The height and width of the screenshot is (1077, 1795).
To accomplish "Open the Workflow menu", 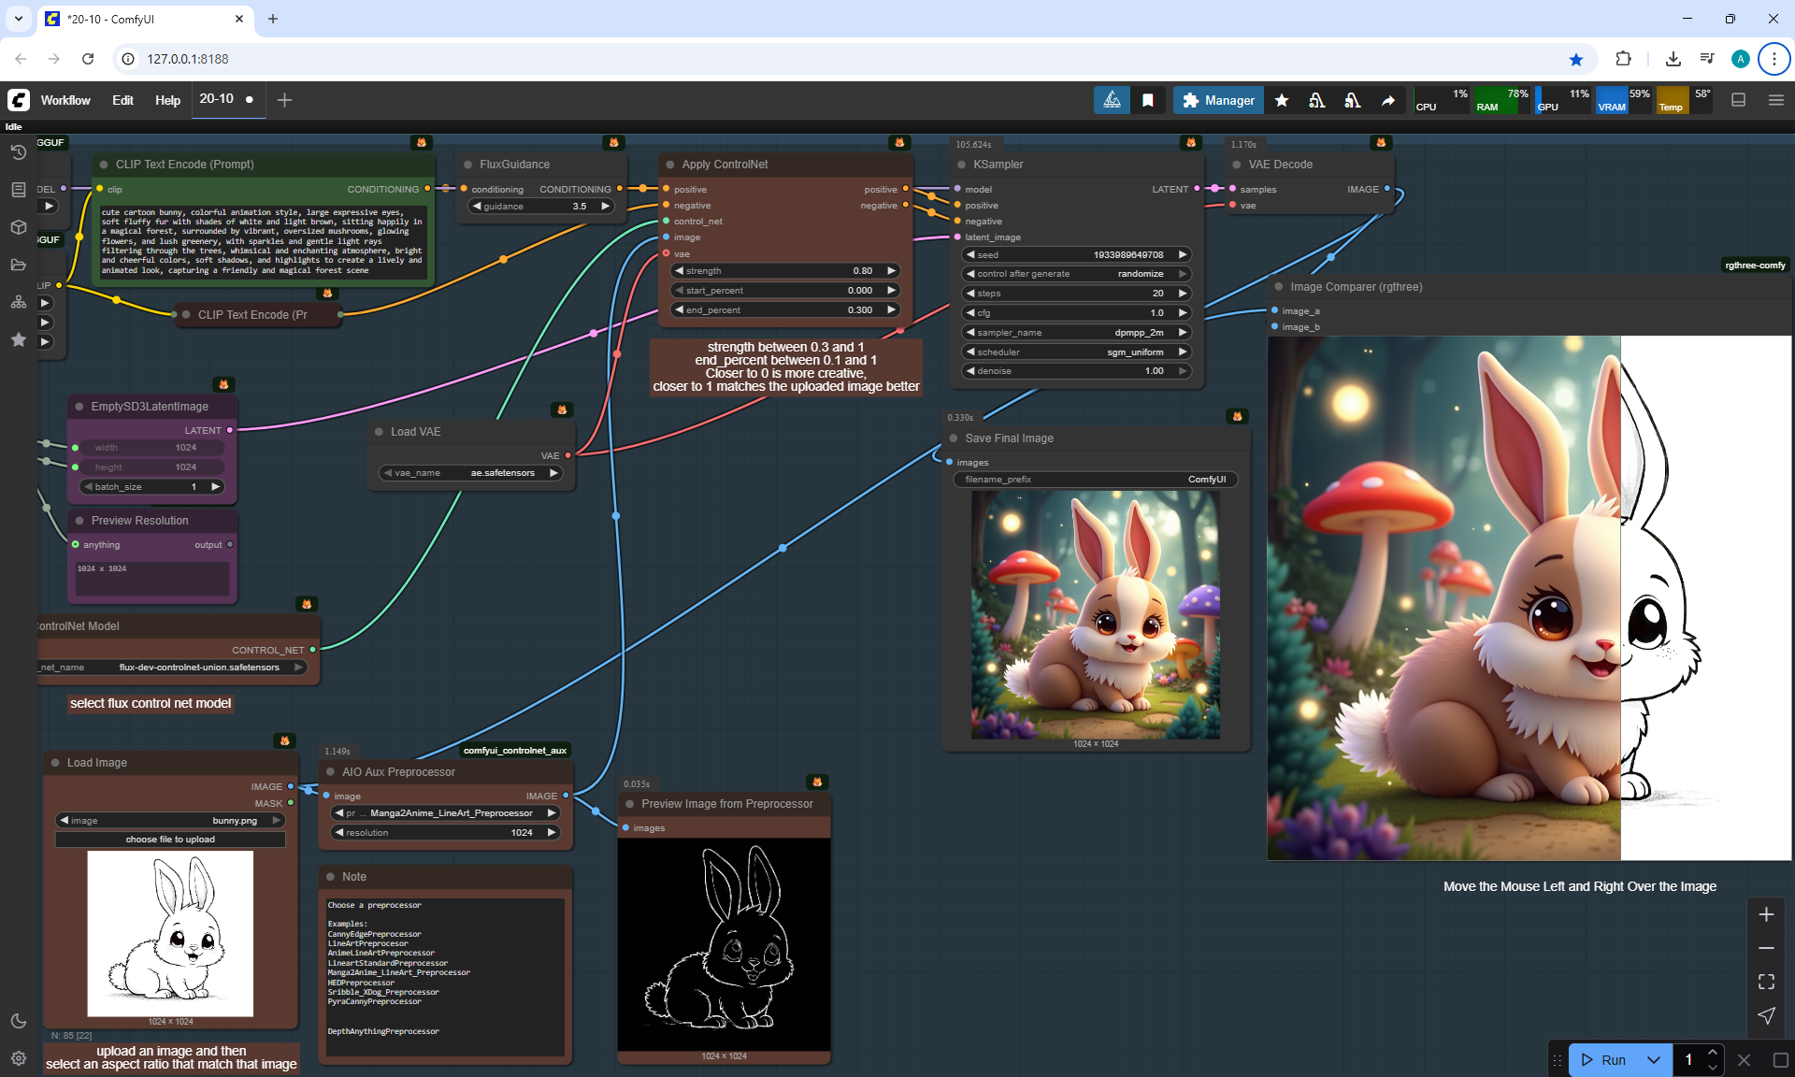I will pyautogui.click(x=65, y=100).
